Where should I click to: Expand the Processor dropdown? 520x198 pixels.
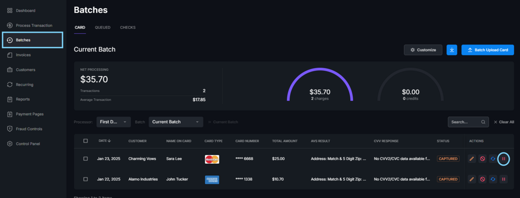point(114,122)
